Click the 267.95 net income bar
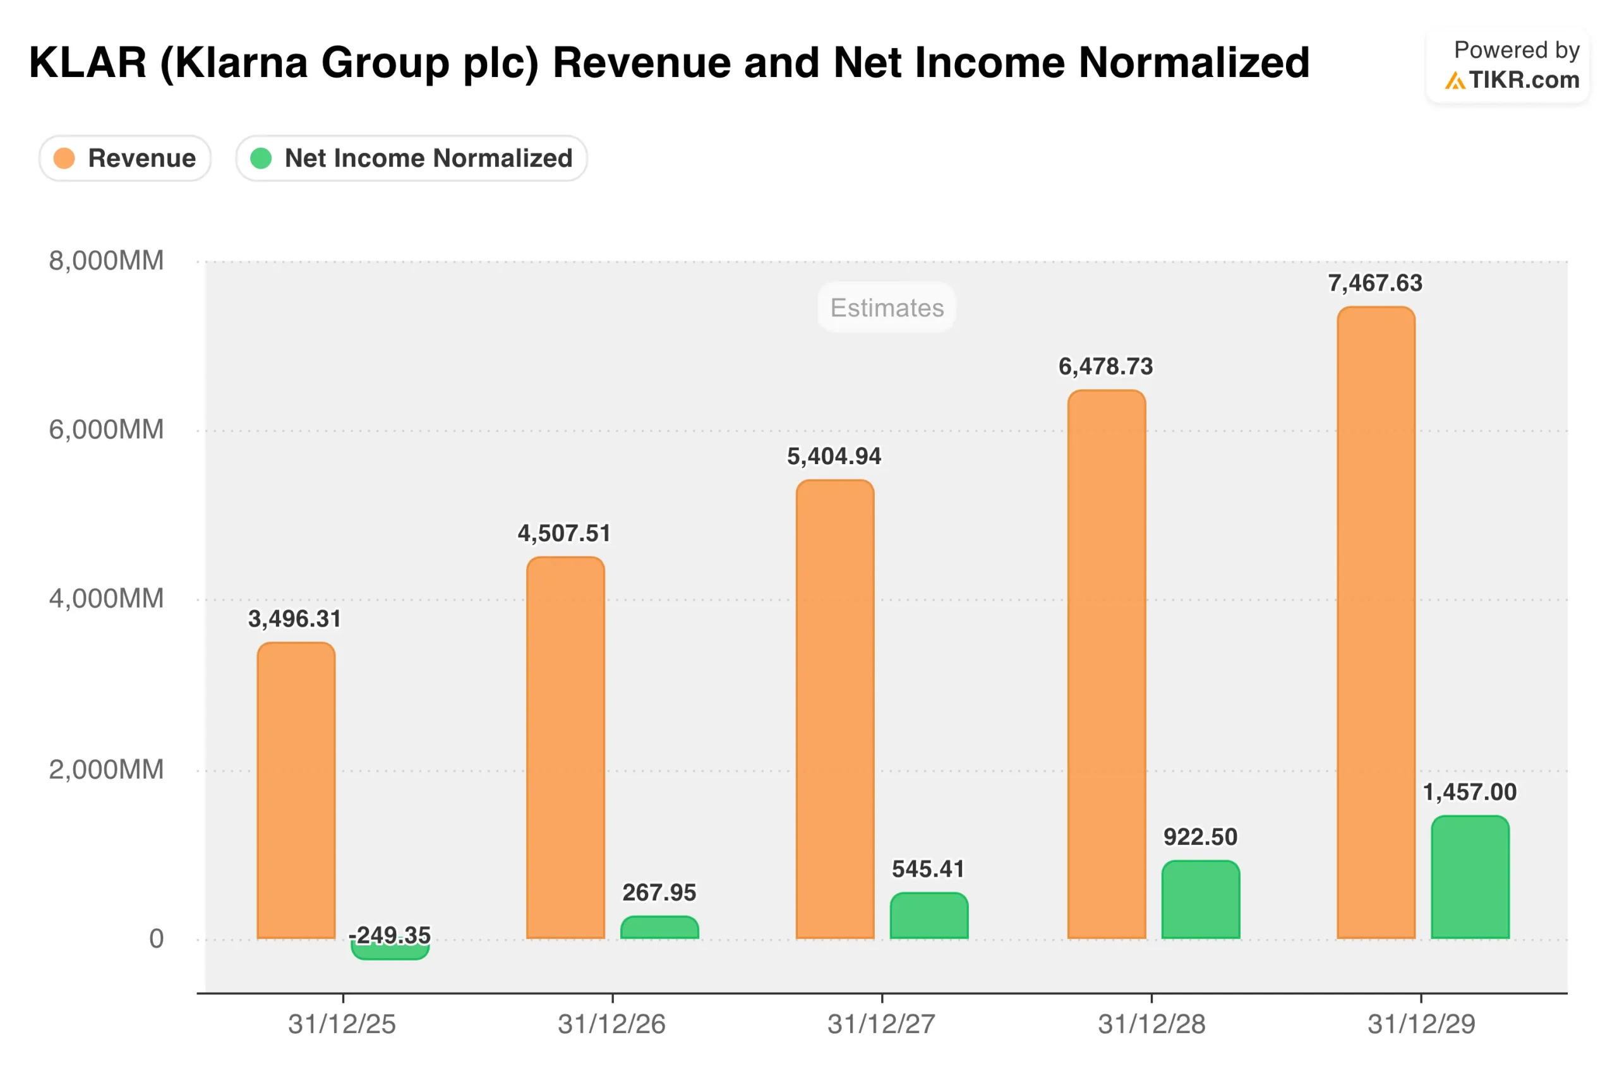This screenshot has height=1078, width=1617. pos(659,928)
